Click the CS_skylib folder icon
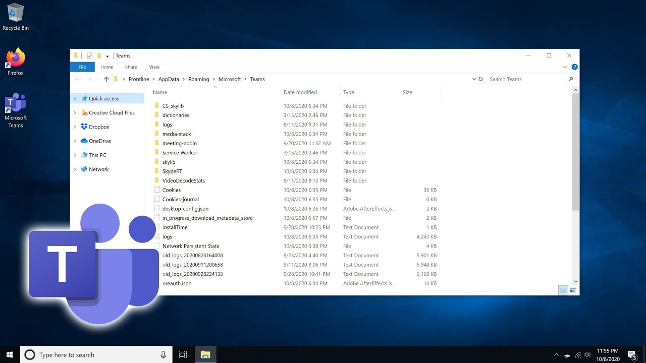Viewport: 646px width, 363px height. click(x=157, y=106)
